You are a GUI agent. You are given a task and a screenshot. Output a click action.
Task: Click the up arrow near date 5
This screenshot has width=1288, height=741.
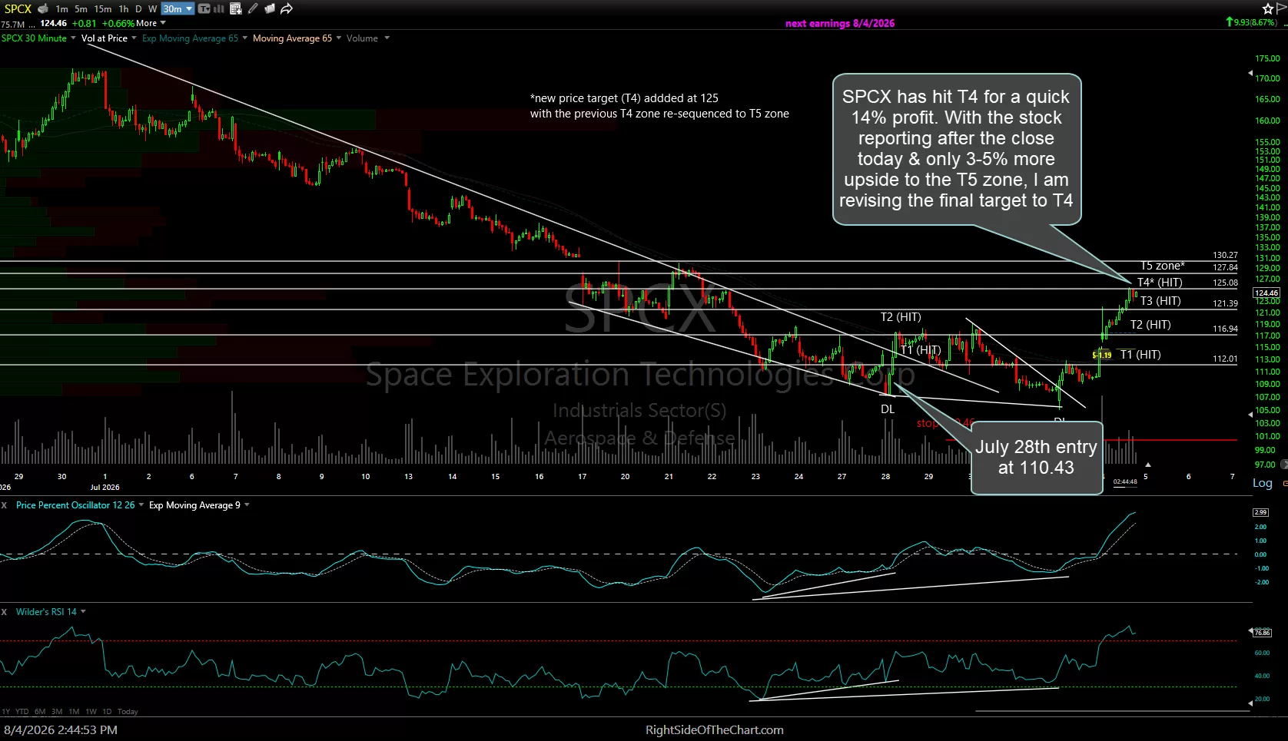coord(1147,465)
